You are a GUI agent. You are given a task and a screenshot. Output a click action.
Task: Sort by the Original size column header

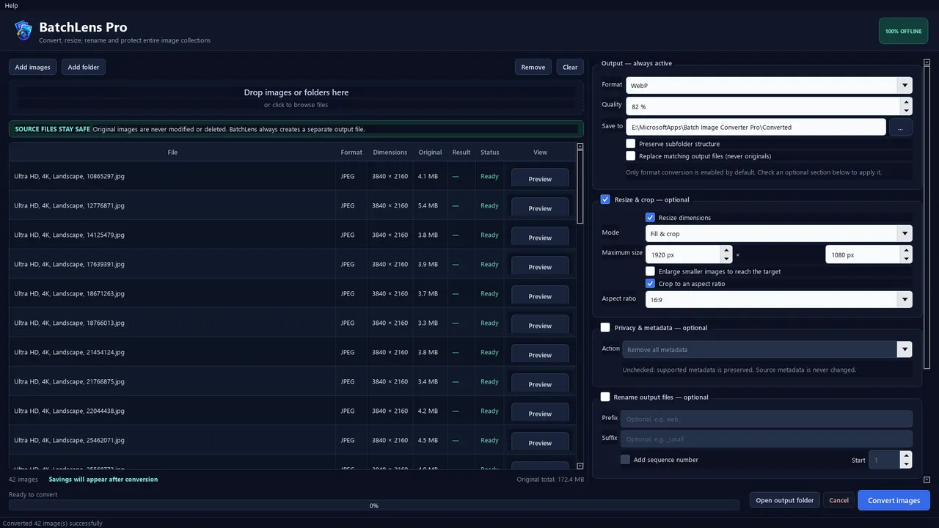(x=430, y=153)
